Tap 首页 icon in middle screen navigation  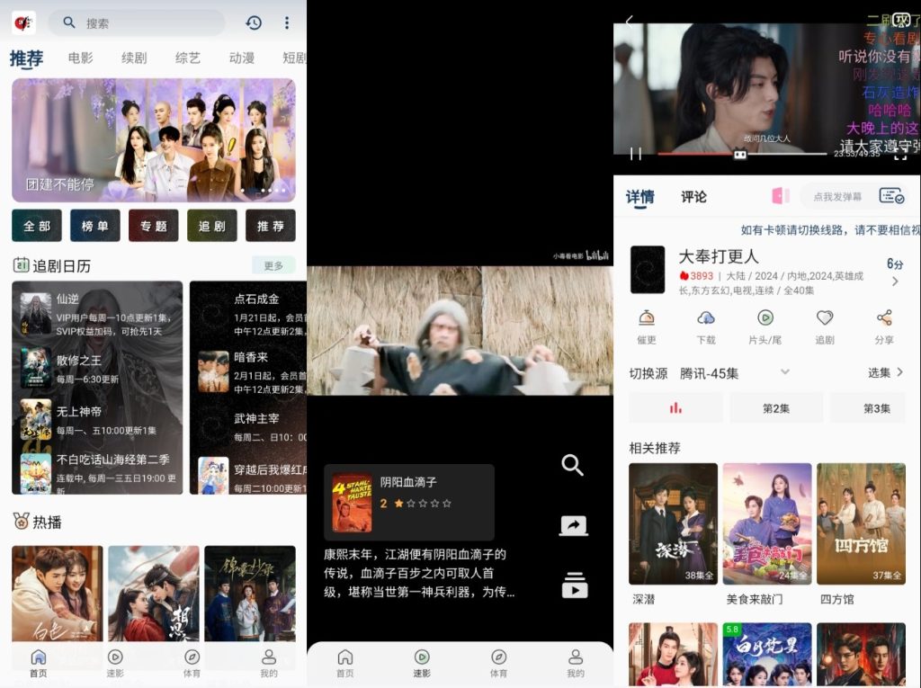(345, 657)
